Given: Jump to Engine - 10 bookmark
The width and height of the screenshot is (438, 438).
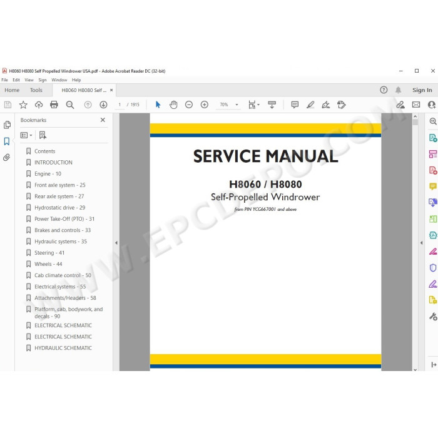Looking at the screenshot, I should click(x=48, y=174).
